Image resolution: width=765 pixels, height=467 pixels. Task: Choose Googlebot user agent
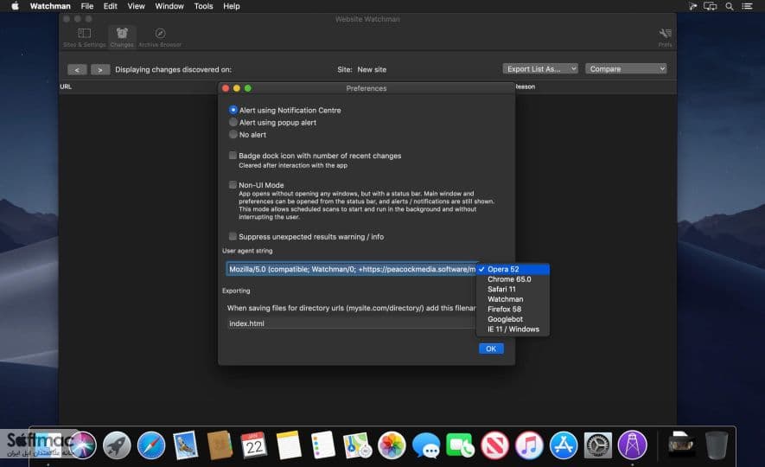513,319
